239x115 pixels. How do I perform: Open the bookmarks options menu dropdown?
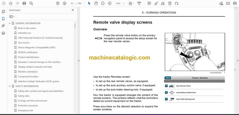(x=12, y=16)
